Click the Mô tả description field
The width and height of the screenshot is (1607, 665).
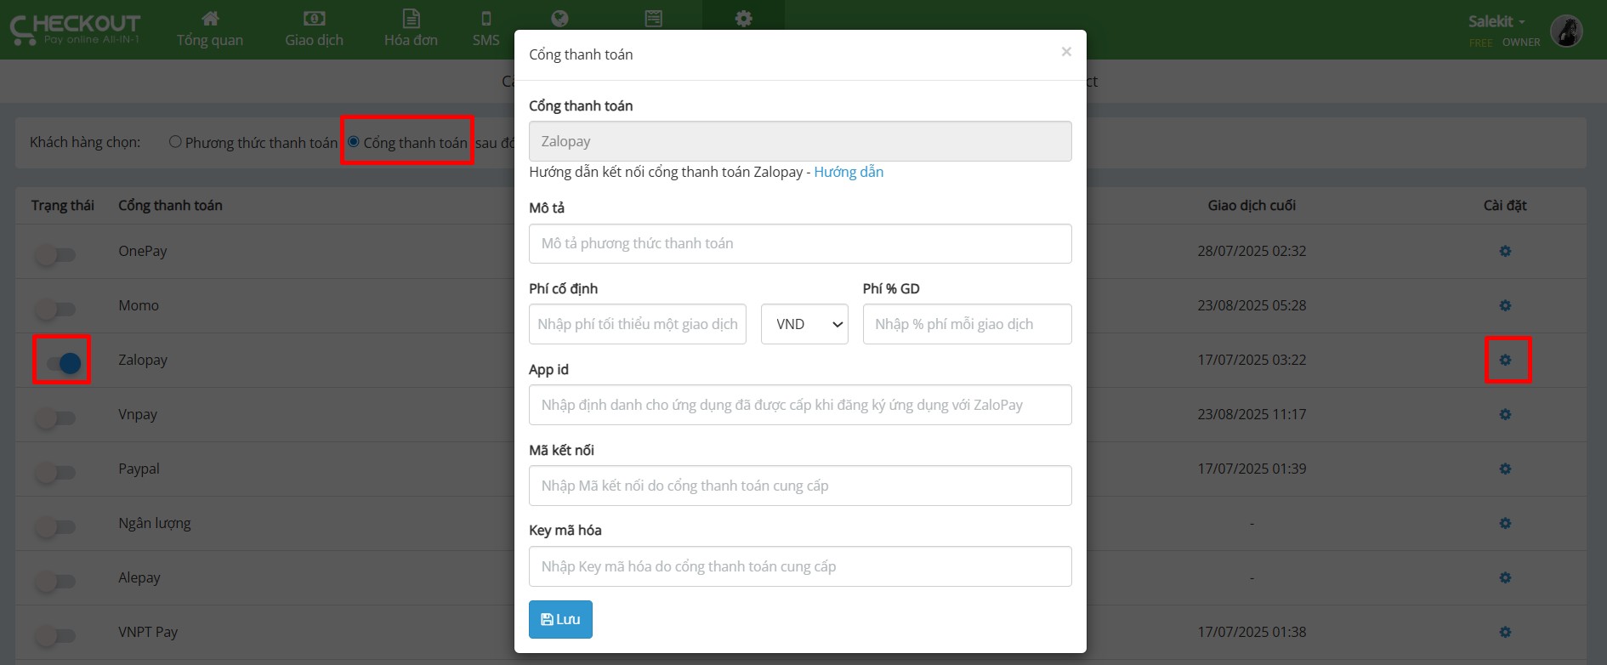[x=800, y=243]
